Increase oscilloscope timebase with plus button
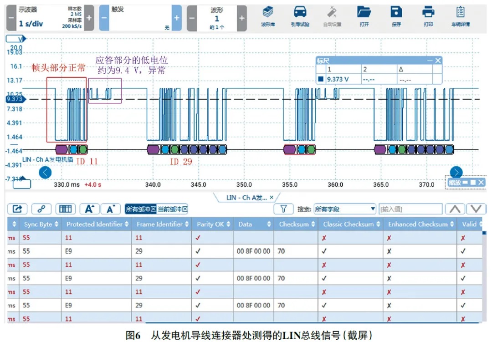 (x=89, y=18)
